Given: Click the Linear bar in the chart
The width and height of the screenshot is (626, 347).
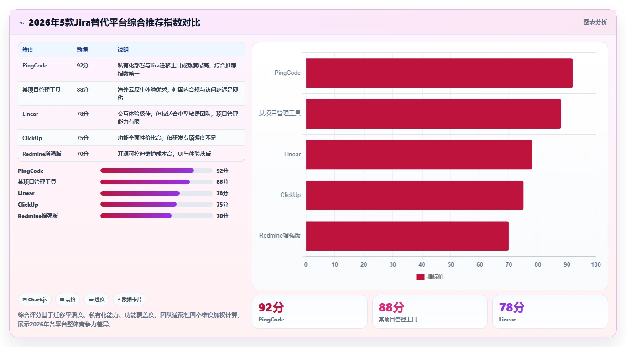Looking at the screenshot, I should (x=419, y=154).
